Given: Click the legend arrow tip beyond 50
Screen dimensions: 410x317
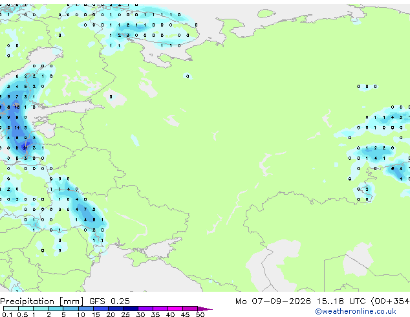Looking at the screenshot, I should pyautogui.click(x=205, y=309).
